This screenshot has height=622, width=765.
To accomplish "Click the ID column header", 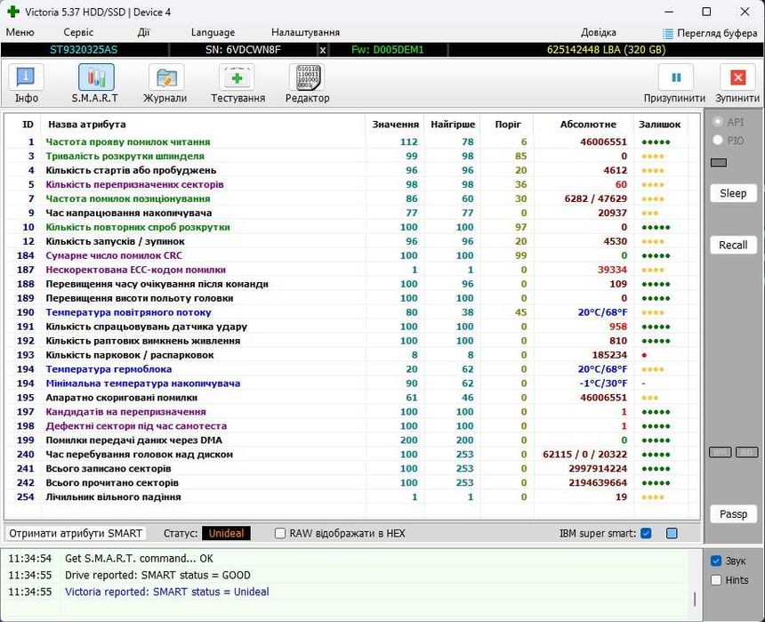I will click(28, 125).
